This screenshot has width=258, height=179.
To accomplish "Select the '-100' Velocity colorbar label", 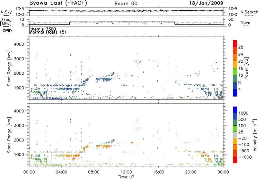I will (x=243, y=144).
